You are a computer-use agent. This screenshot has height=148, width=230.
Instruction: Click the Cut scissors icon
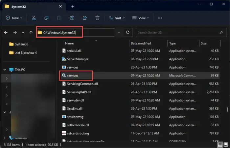[x=34, y=18]
